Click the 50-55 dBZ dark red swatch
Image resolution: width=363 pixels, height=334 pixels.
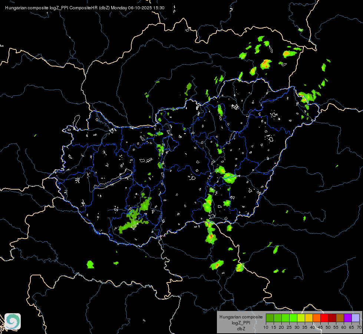(332, 318)
